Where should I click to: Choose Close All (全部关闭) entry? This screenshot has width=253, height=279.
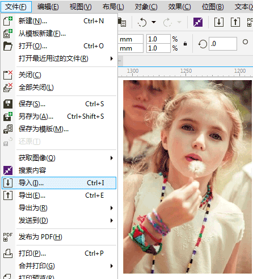(59, 88)
